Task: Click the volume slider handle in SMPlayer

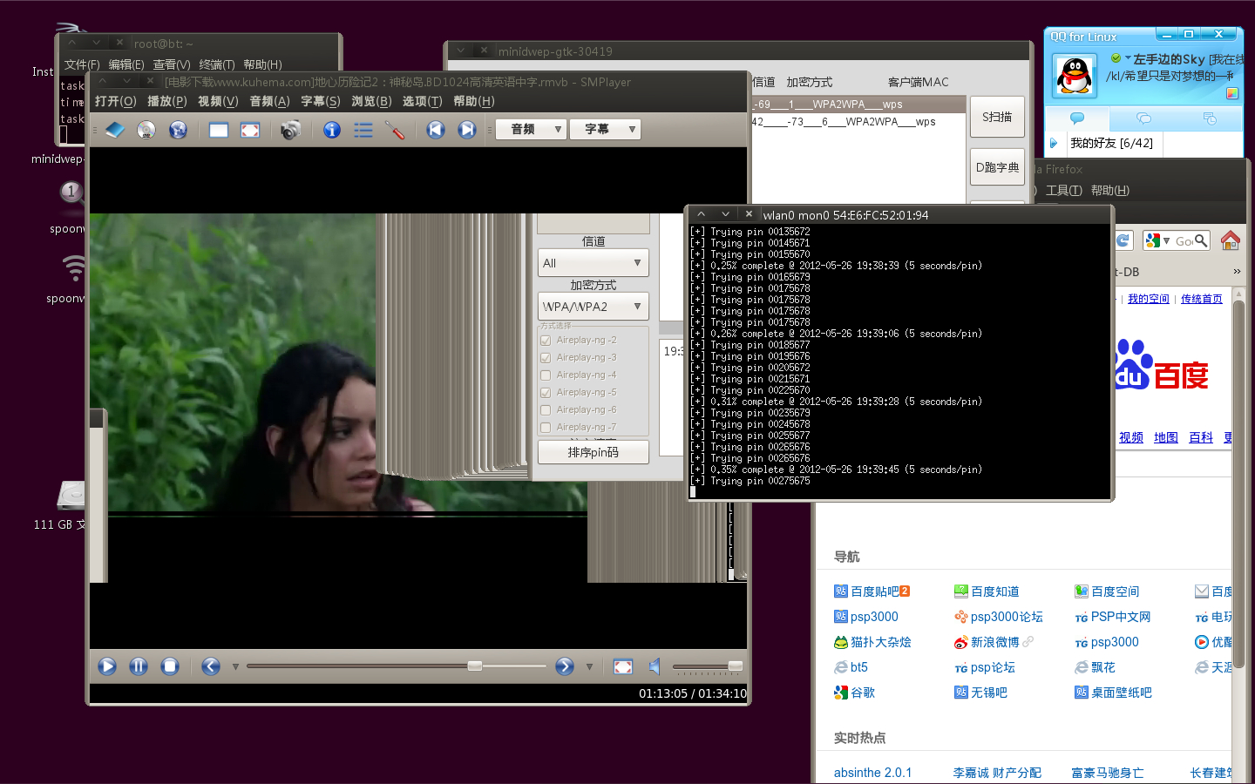Action: click(x=736, y=666)
